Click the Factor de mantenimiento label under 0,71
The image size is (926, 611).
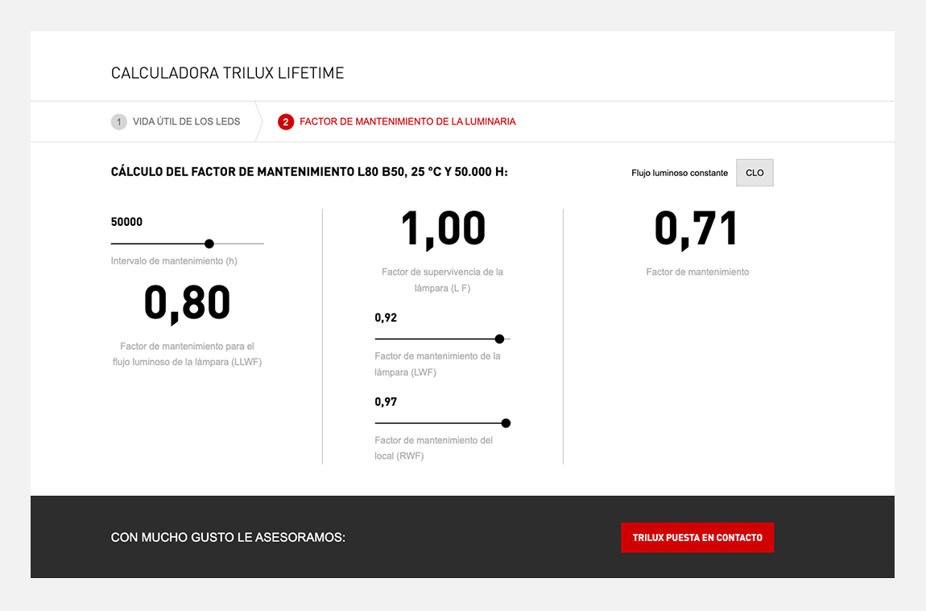(x=697, y=272)
